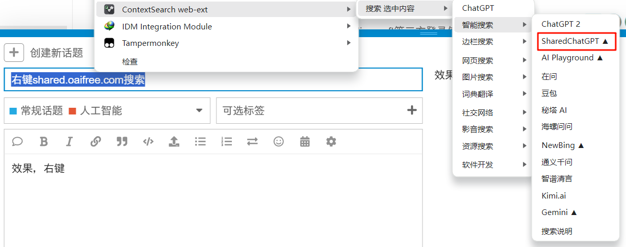This screenshot has width=626, height=247.
Task: Click the plus icon beside 创建新话题
Action: tap(14, 52)
